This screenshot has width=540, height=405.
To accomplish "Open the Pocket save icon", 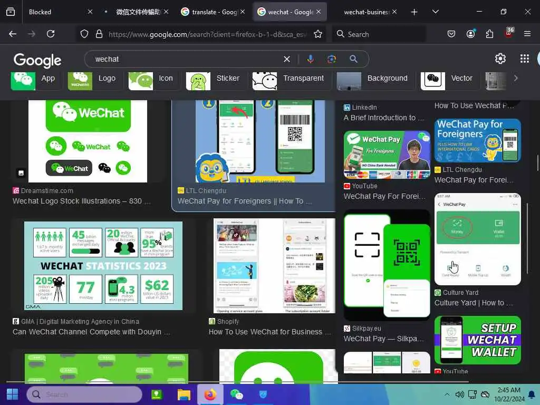I will 451,34.
